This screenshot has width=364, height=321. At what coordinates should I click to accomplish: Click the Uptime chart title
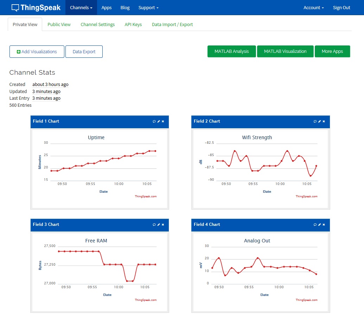pyautogui.click(x=96, y=137)
